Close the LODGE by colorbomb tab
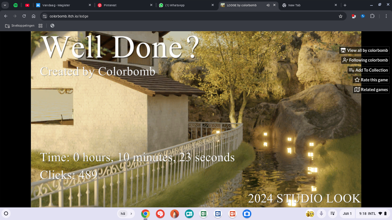 click(x=274, y=5)
